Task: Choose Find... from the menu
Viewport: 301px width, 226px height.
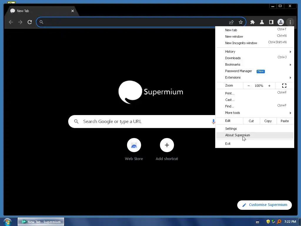Action: [255, 106]
